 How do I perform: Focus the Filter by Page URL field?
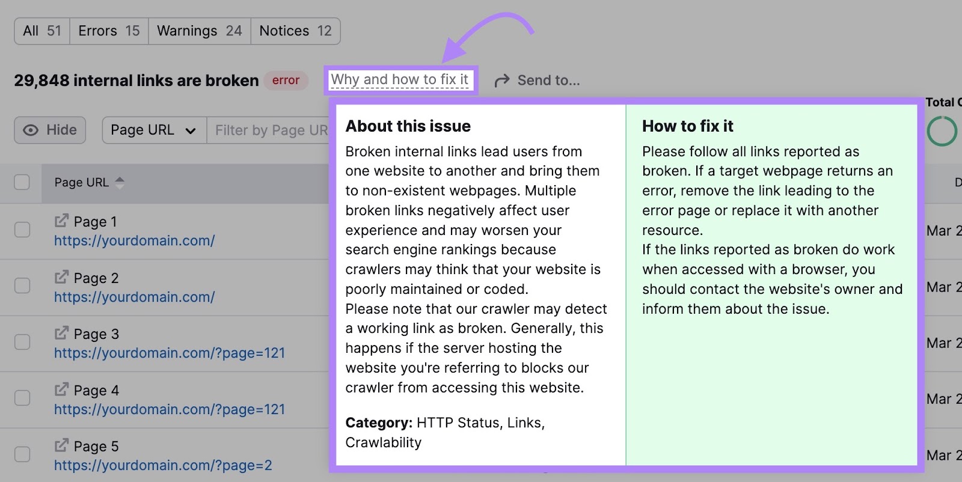click(268, 130)
